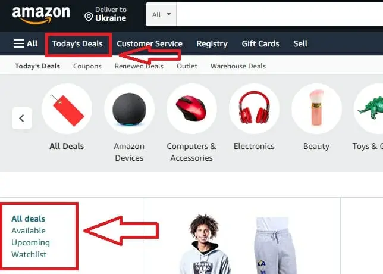Open Today's Deals in nav bar
The width and height of the screenshot is (383, 274).
(x=77, y=44)
